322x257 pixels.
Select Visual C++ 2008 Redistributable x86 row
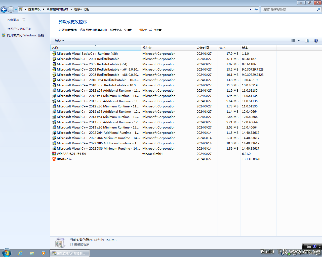tap(164, 75)
